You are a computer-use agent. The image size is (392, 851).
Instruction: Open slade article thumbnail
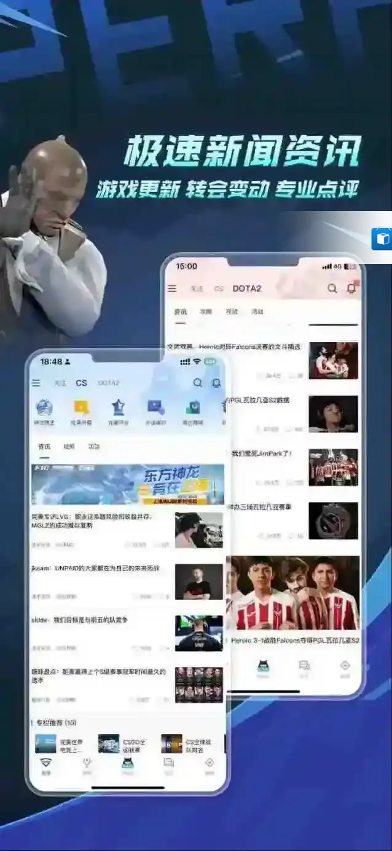pos(199,633)
